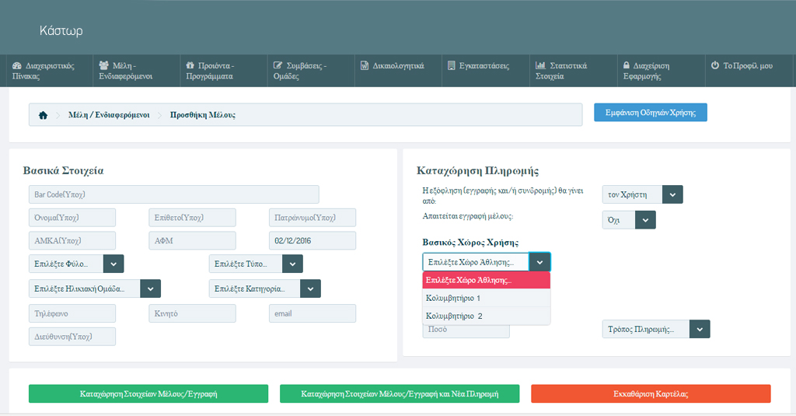
Task: Click Εμφάνιση Οδηγιών Χρήσης button
Action: 650,113
